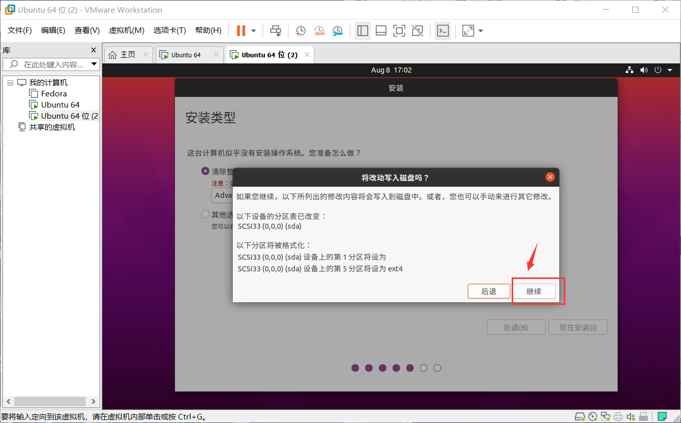681x423 pixels.
Task: Collapse the 我的计算机 tree node
Action: pos(11,83)
